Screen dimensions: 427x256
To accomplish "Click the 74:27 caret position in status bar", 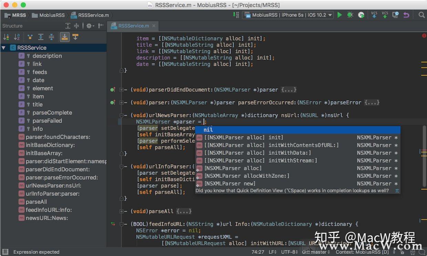I will click(x=258, y=252).
